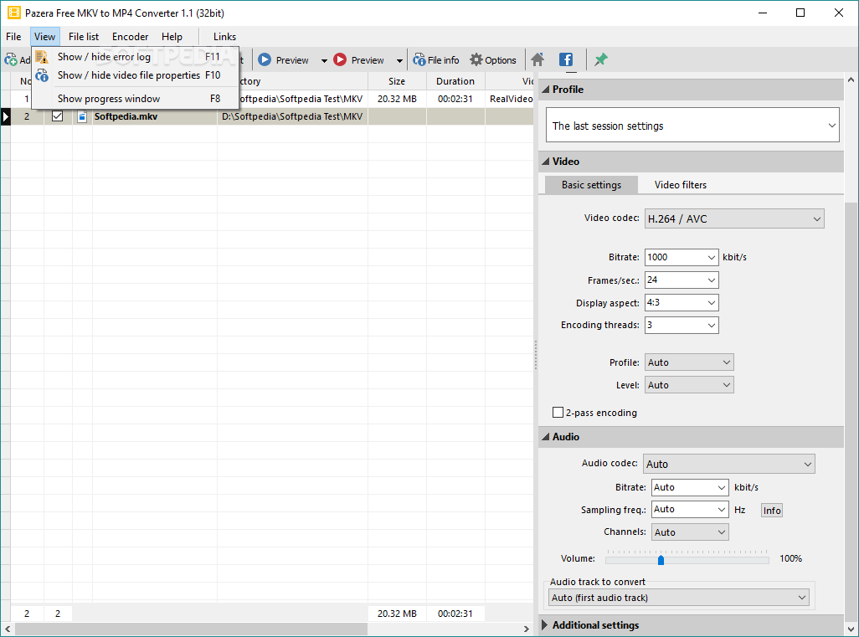Open the Facebook icon in toolbar
This screenshot has height=637, width=859.
[566, 59]
